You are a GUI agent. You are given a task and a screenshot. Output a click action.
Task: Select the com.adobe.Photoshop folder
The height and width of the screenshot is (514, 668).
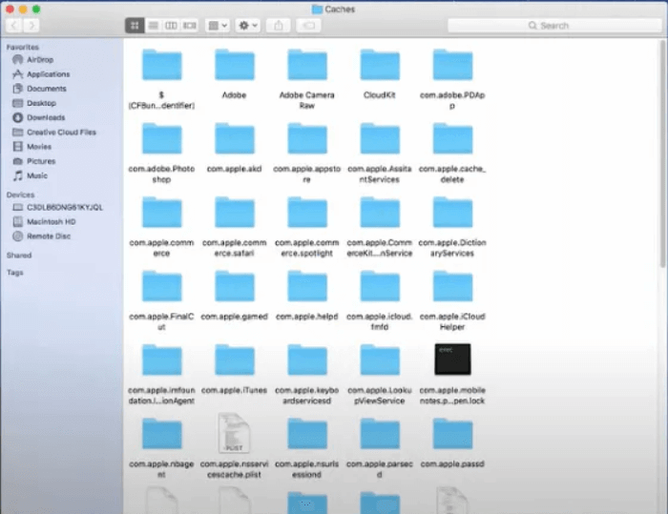pos(162,139)
